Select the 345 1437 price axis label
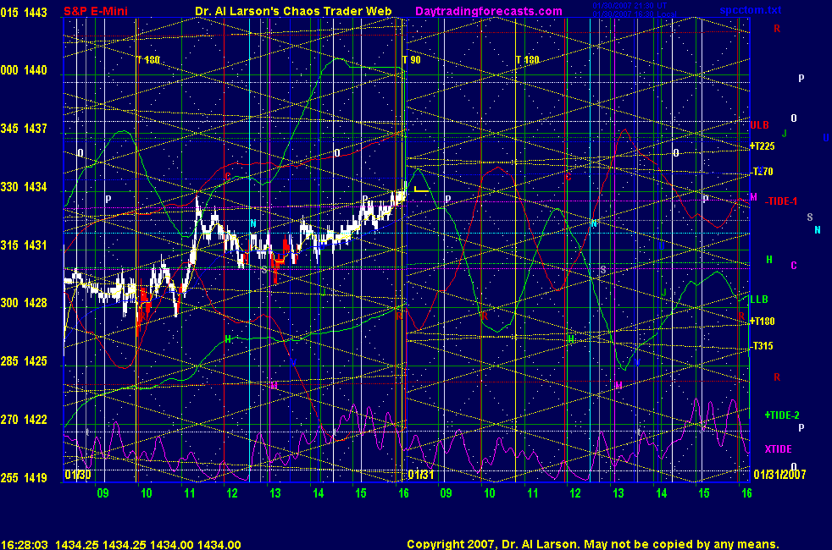The width and height of the screenshot is (832, 550). [x=24, y=129]
